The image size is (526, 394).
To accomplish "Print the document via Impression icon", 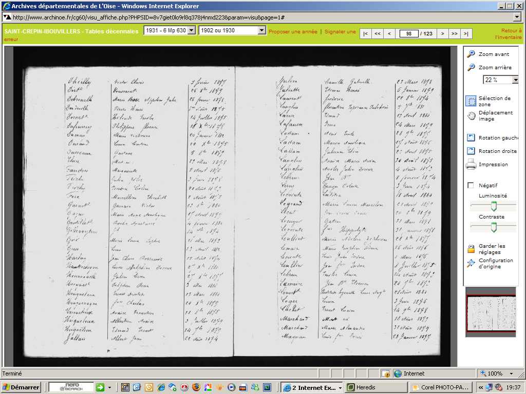I will click(471, 165).
